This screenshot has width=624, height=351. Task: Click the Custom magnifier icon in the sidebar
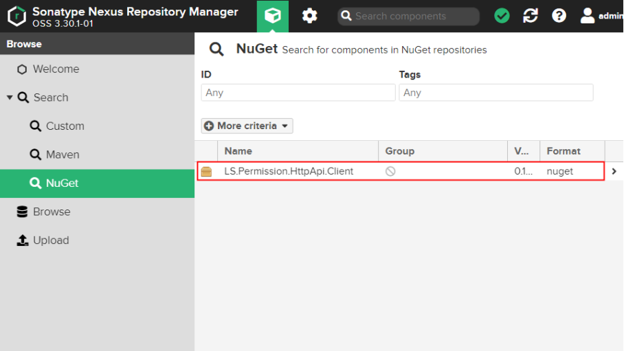[x=36, y=126]
